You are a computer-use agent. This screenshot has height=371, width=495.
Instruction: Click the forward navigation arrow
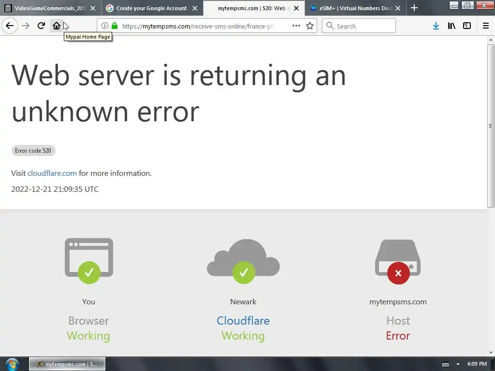26,26
